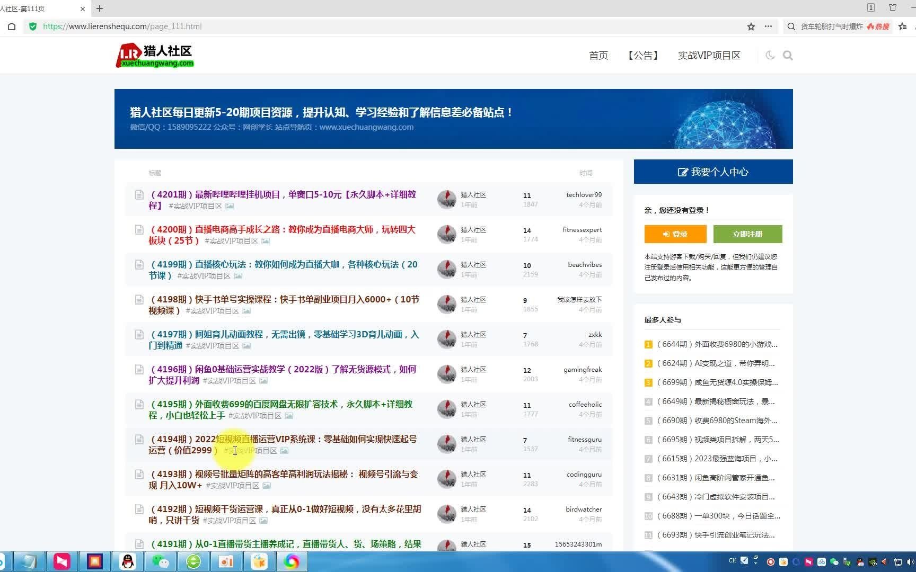
Task: Open 实战VIP项目区 nav item
Action: (x=709, y=56)
